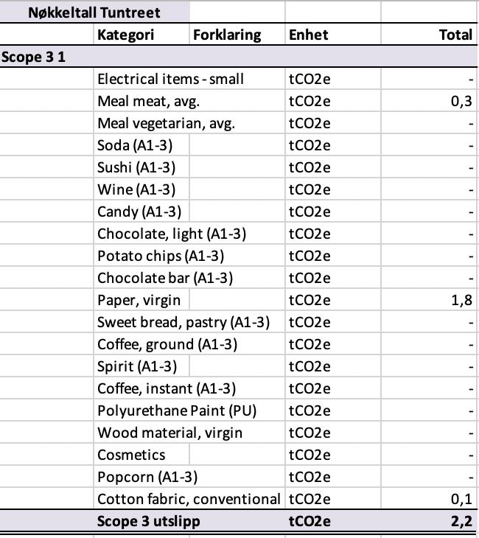Select the Meal vegetarian, avg. cell

[x=189, y=123]
